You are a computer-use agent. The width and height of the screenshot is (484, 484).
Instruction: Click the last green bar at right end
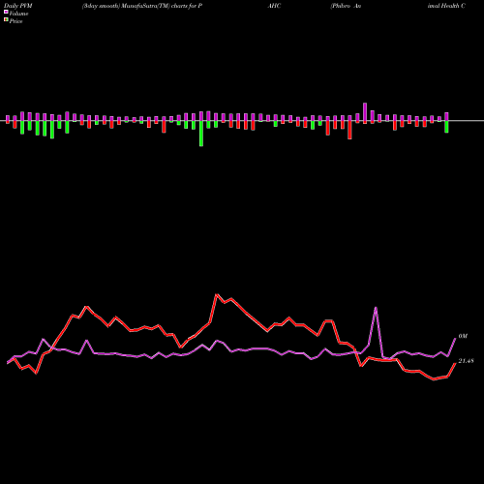click(446, 127)
